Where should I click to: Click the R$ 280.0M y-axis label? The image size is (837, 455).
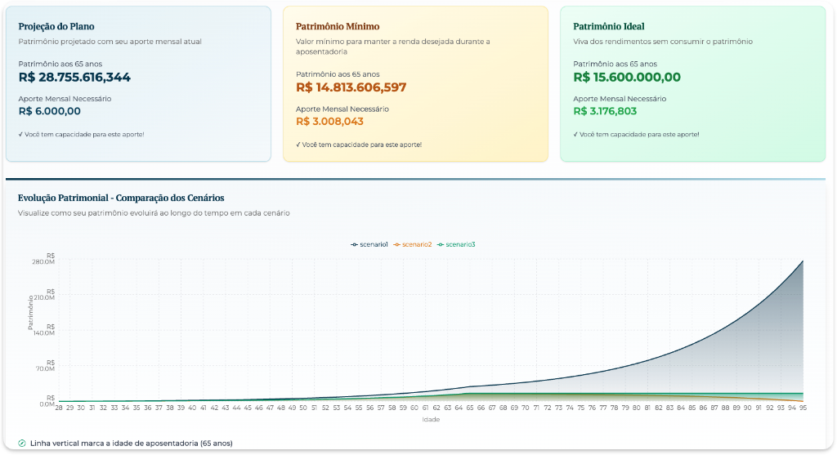click(43, 259)
